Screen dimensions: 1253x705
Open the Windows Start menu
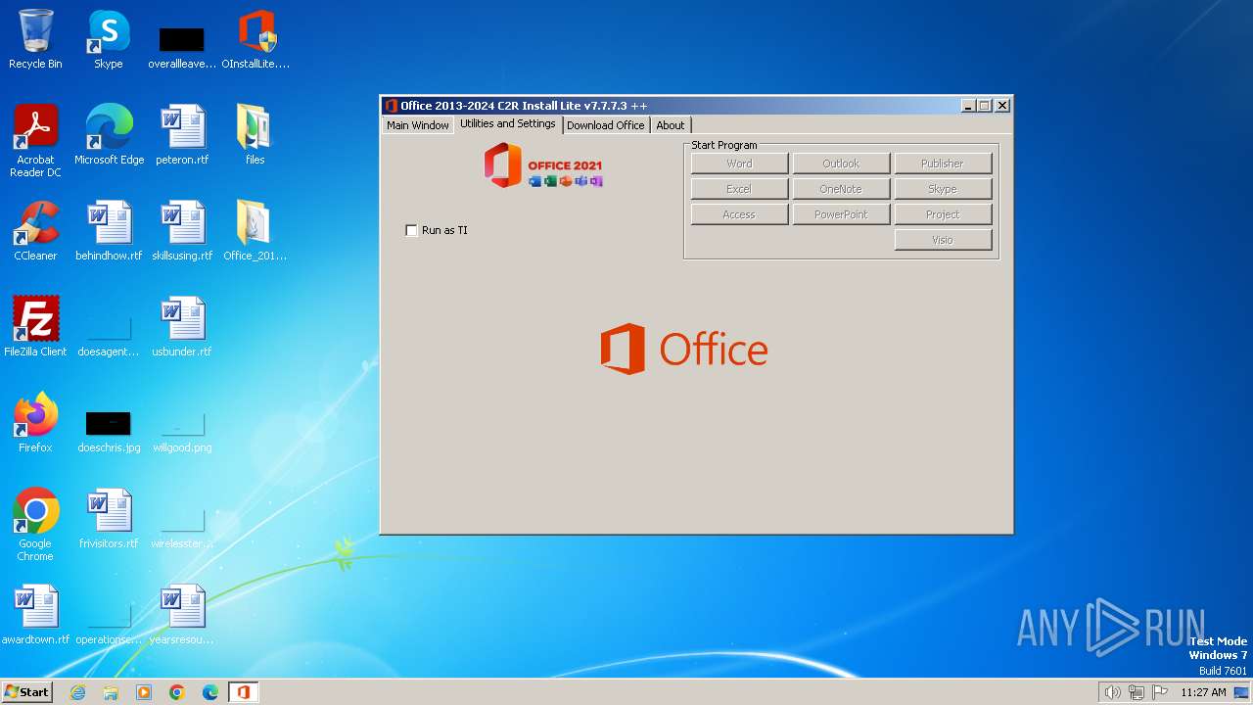coord(27,692)
